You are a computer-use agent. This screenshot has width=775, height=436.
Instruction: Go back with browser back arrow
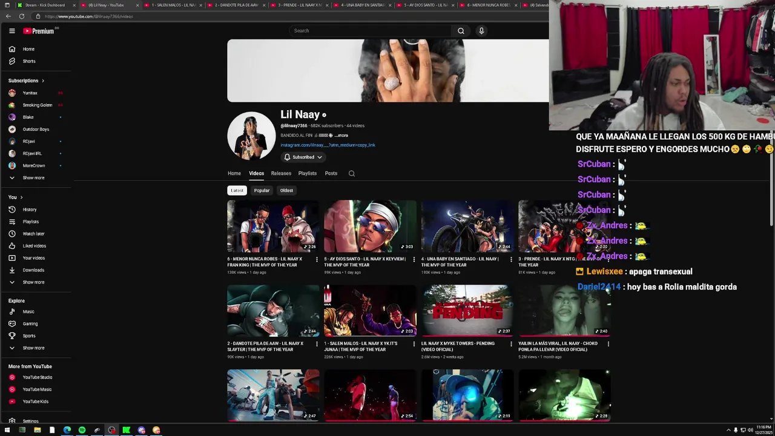click(8, 16)
